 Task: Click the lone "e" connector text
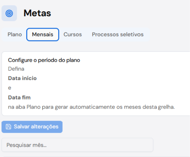click(9, 88)
